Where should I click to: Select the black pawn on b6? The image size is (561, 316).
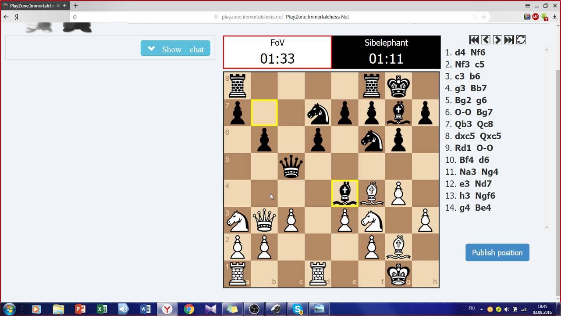click(264, 140)
